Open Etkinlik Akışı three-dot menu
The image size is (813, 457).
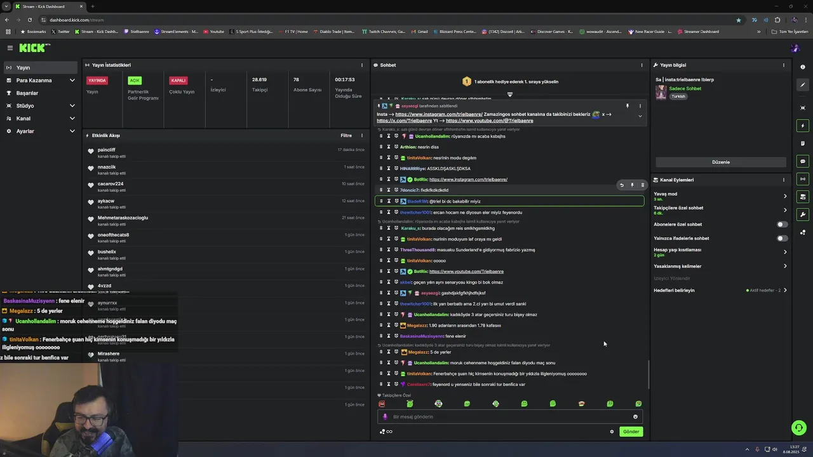click(362, 135)
